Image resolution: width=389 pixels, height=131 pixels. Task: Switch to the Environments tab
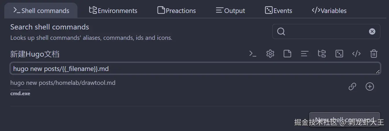[x=113, y=11]
